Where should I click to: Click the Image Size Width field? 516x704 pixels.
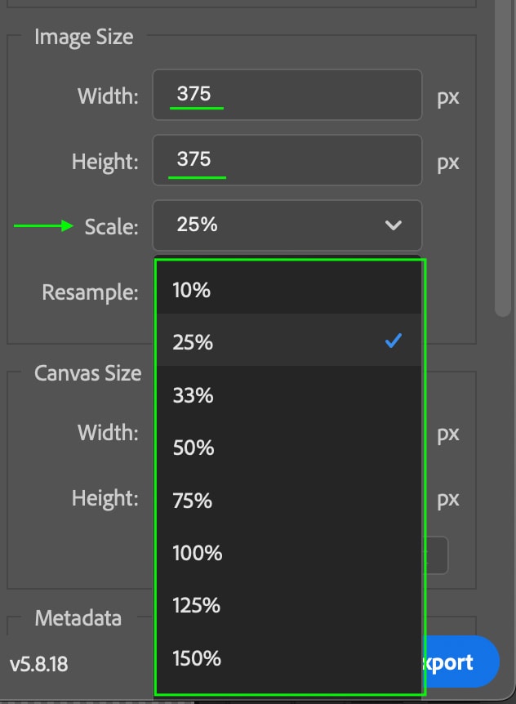(286, 95)
